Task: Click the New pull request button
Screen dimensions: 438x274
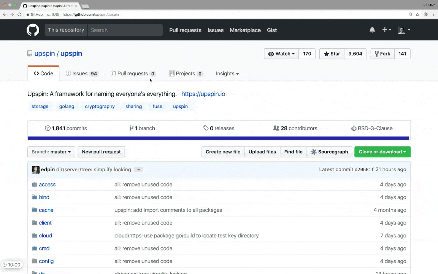Action: coord(101,151)
